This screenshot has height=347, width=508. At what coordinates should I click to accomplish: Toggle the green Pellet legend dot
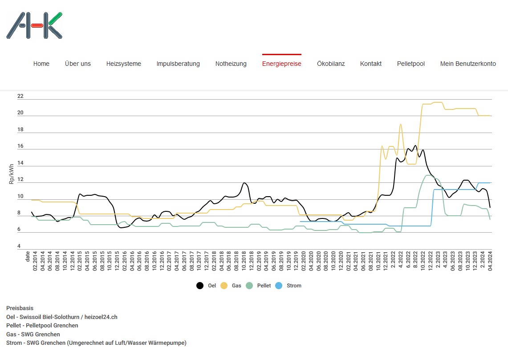coord(249,286)
